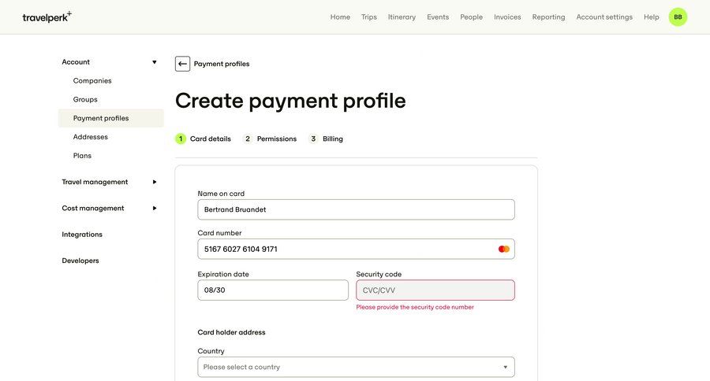Click the Mastercard icon in card number field
The height and width of the screenshot is (381, 710).
pyautogui.click(x=504, y=250)
